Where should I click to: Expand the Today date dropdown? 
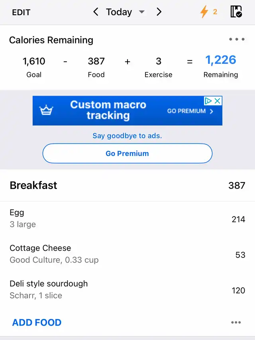point(141,12)
